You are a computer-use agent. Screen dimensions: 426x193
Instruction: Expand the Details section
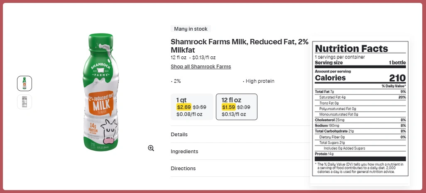coord(179,134)
